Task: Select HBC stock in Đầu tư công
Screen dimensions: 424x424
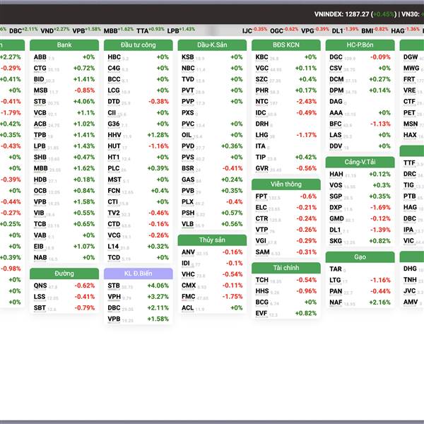Action: click(x=139, y=57)
